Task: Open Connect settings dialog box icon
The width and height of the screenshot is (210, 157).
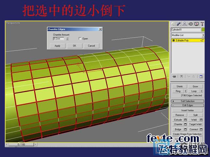Action: 201,129
